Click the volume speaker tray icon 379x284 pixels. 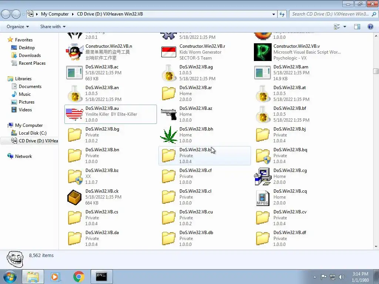(342, 277)
